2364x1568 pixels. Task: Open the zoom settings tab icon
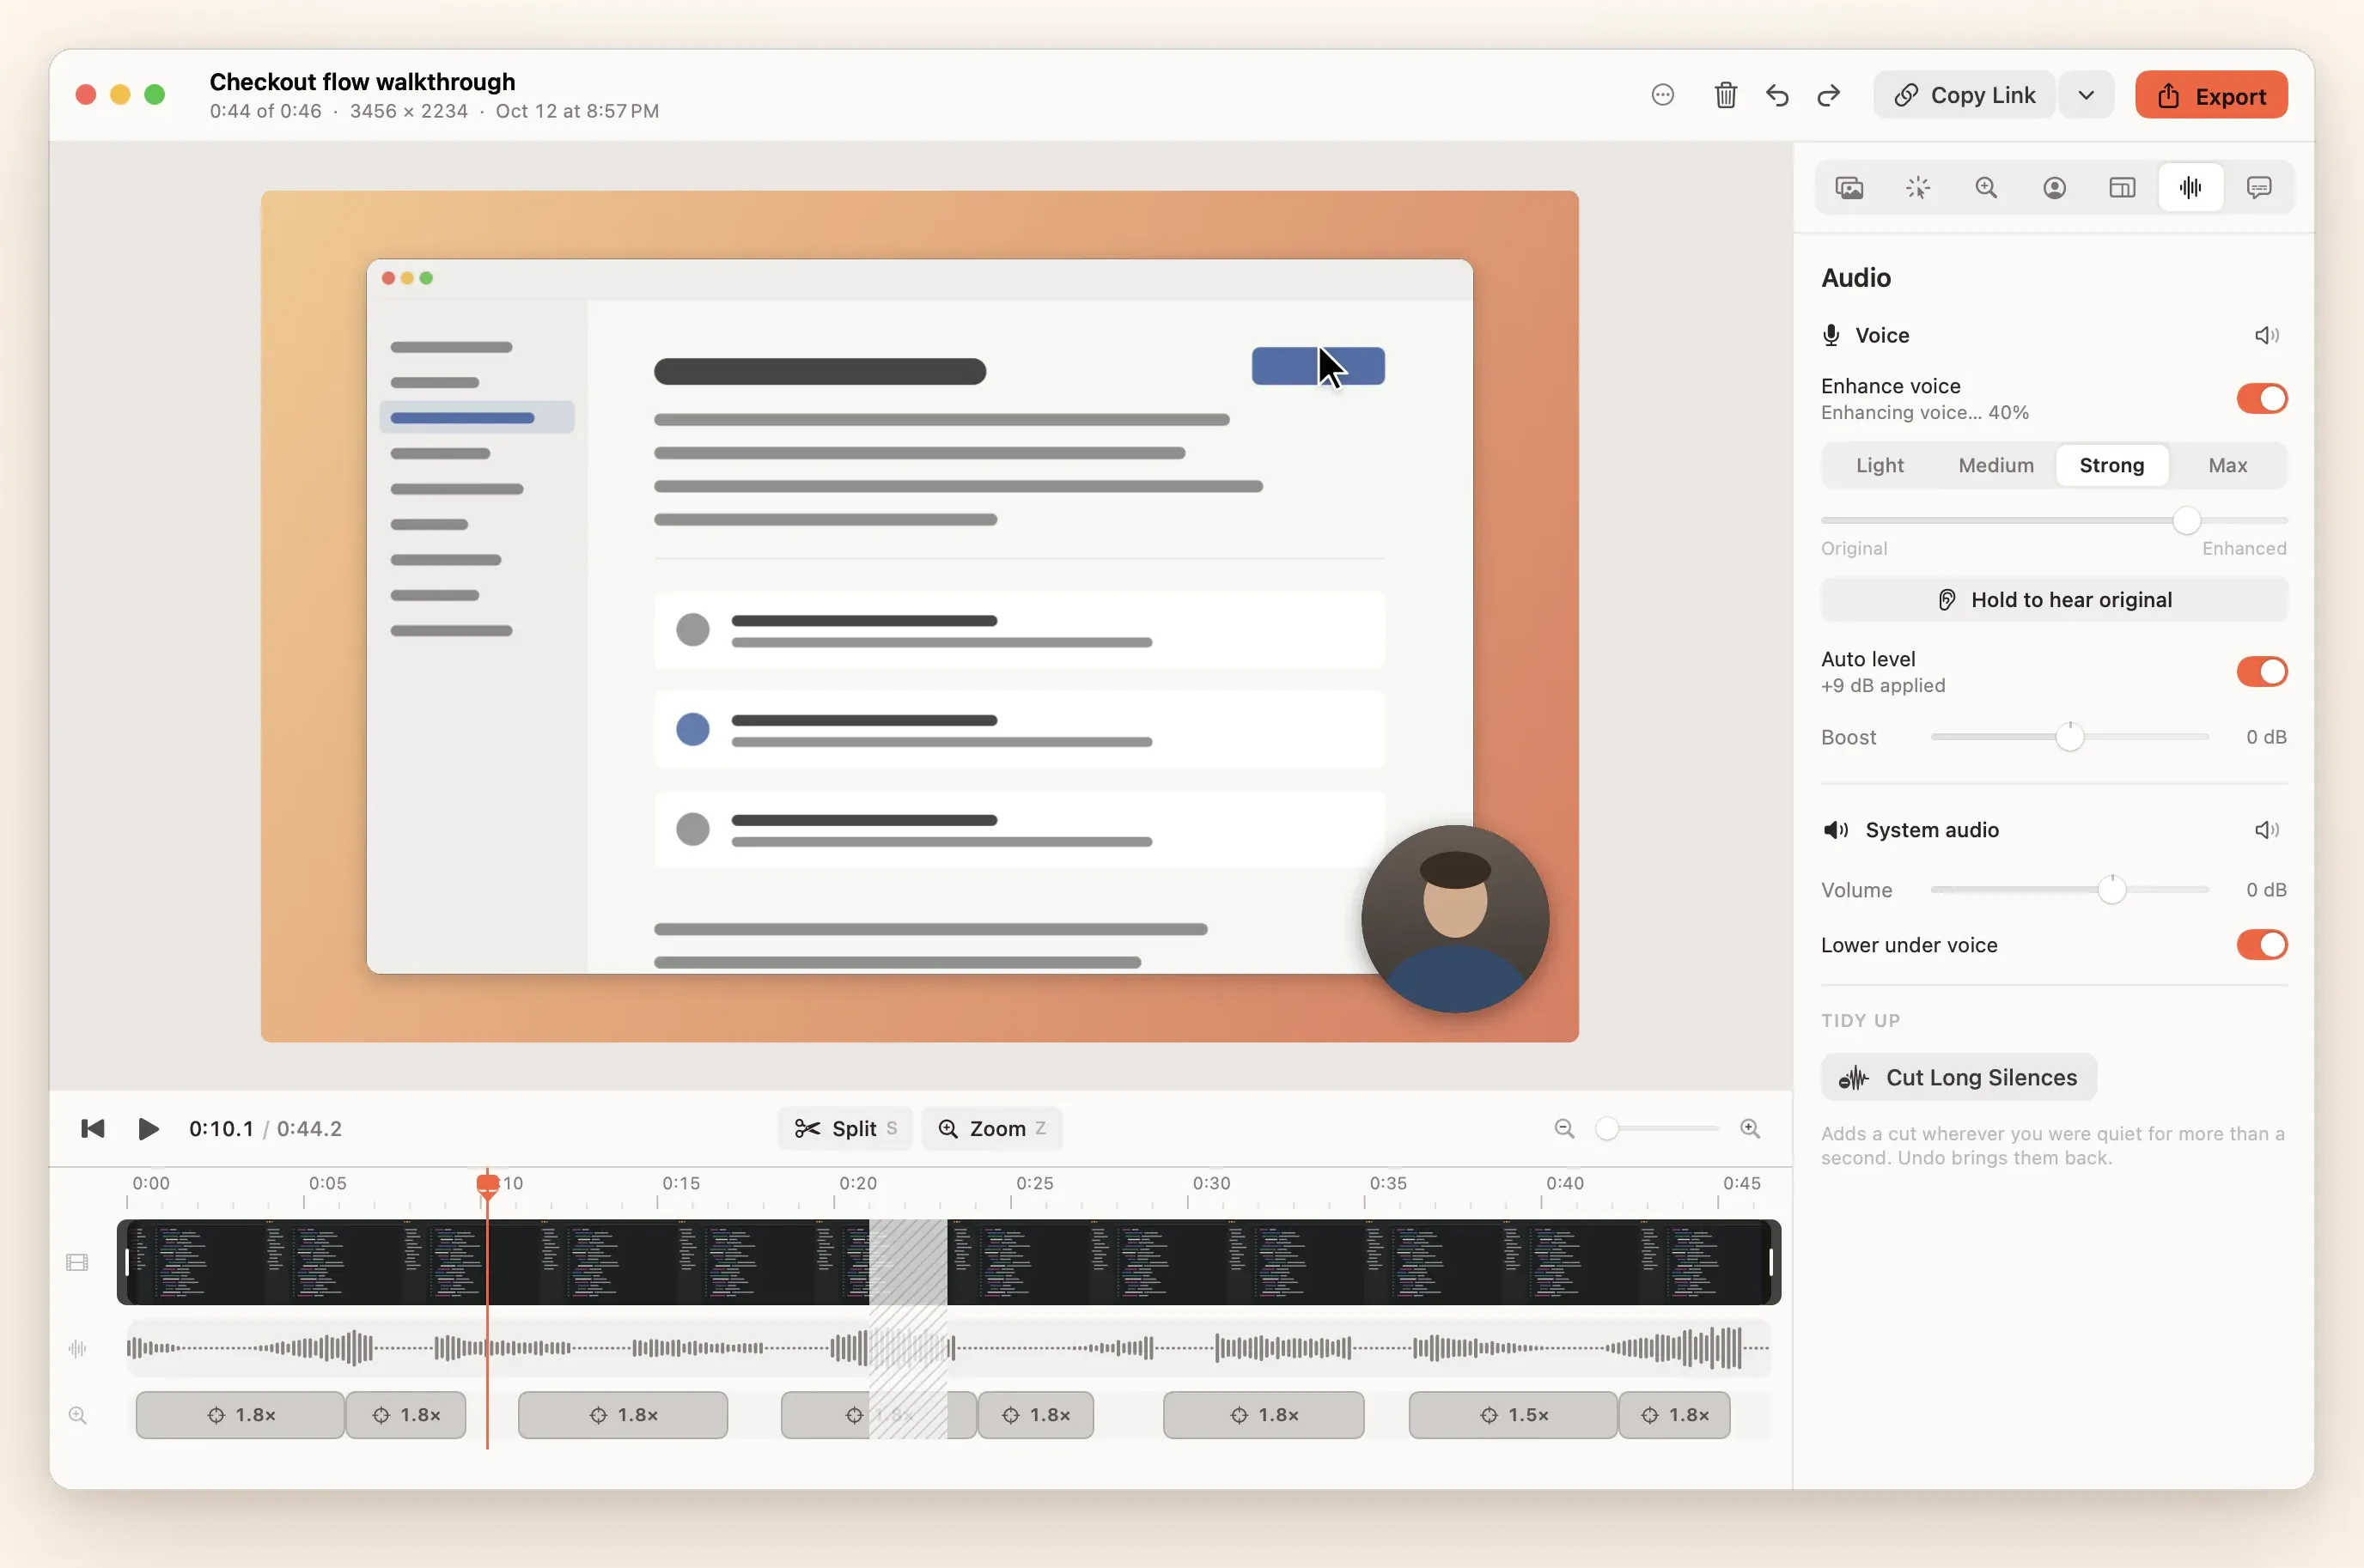(x=1986, y=188)
